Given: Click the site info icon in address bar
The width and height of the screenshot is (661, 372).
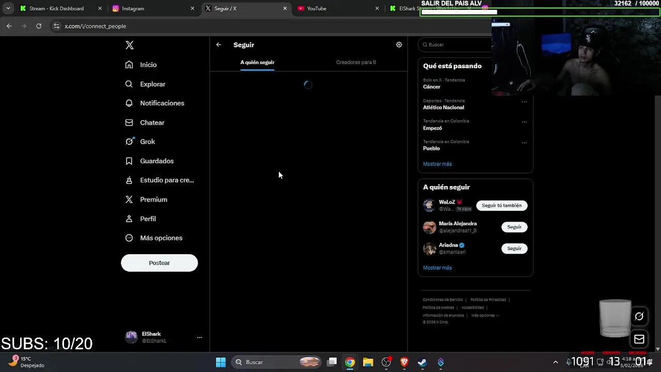Looking at the screenshot, I should (56, 26).
